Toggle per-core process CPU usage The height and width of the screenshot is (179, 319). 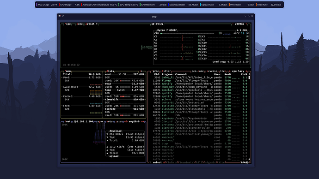[x=198, y=71]
